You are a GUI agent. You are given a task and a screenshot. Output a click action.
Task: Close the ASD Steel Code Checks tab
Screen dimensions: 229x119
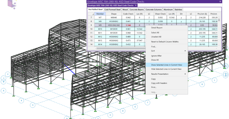136,5
